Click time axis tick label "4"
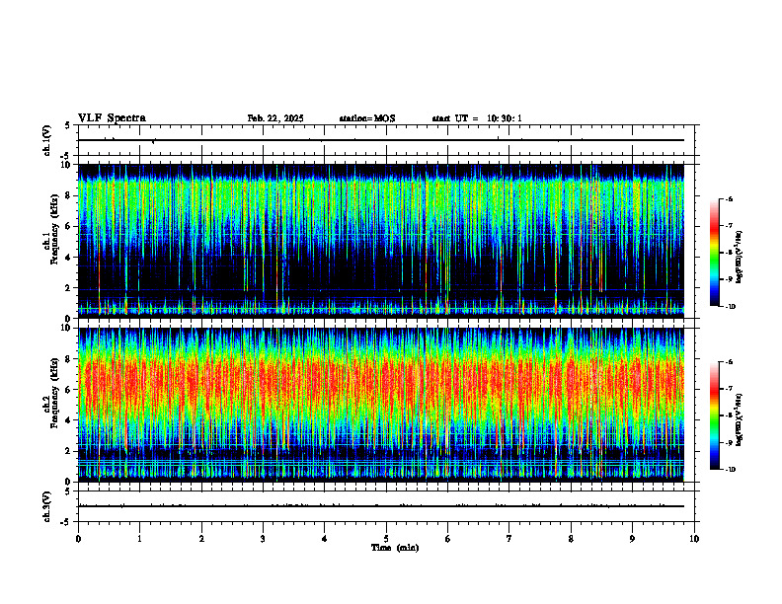The height and width of the screenshot is (604, 782). [x=325, y=539]
